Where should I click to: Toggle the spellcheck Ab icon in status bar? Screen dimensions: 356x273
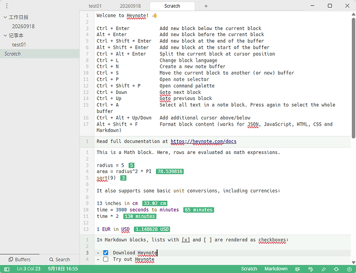[x=310, y=269]
